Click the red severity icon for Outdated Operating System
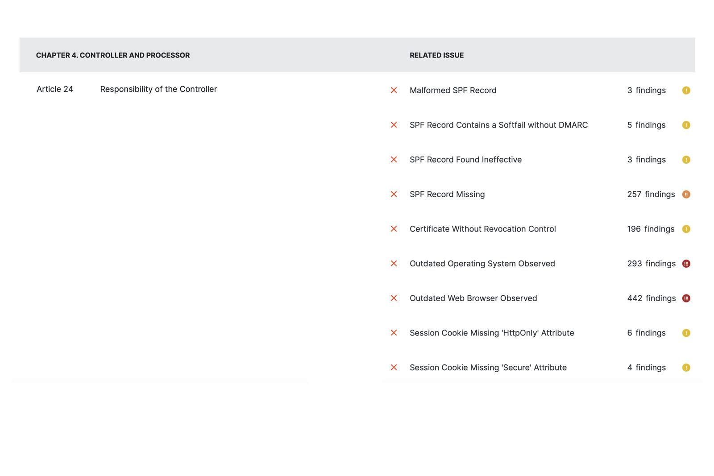This screenshot has width=714, height=476. (686, 264)
